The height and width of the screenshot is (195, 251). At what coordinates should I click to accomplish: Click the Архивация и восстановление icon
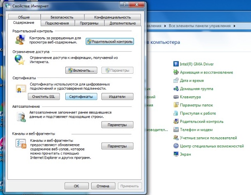pyautogui.click(x=176, y=72)
